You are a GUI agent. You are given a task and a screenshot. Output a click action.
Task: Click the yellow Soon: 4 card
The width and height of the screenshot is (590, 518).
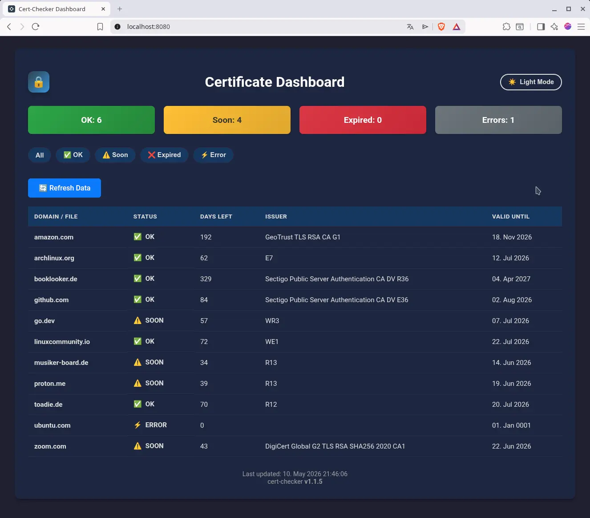pyautogui.click(x=227, y=120)
